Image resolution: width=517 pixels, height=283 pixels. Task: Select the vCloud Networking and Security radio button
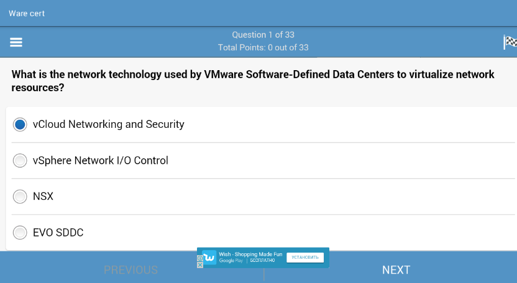coord(20,124)
